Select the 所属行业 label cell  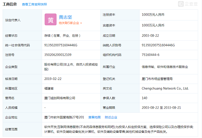click(120, 67)
